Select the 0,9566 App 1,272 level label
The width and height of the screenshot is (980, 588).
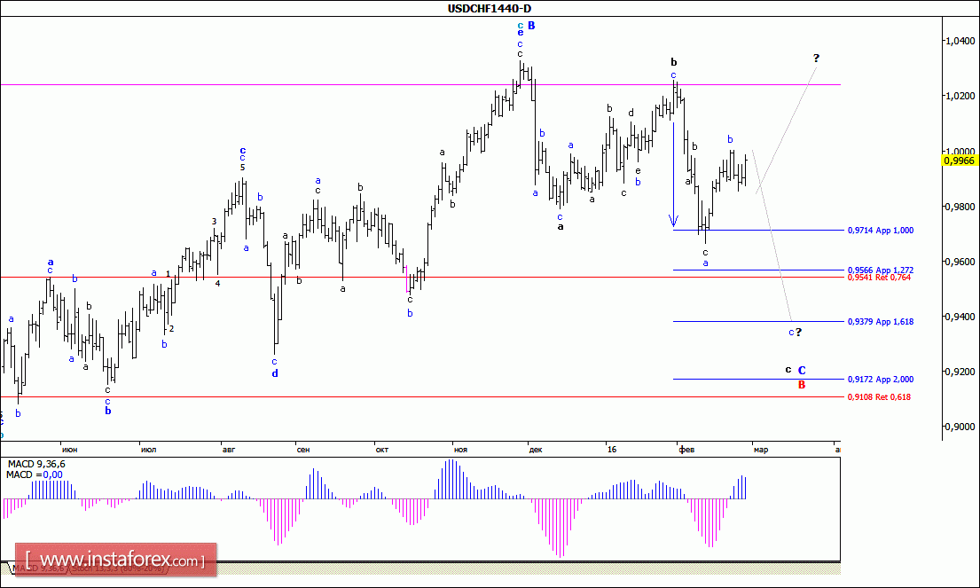click(x=880, y=270)
